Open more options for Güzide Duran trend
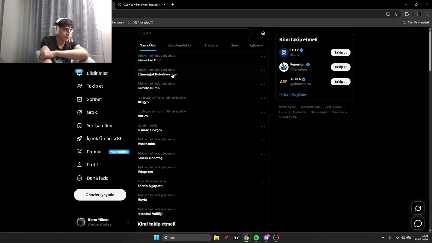Image resolution: width=432 pixels, height=243 pixels. 263,84
